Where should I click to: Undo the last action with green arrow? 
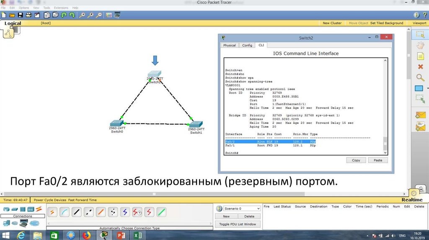coord(64,15)
